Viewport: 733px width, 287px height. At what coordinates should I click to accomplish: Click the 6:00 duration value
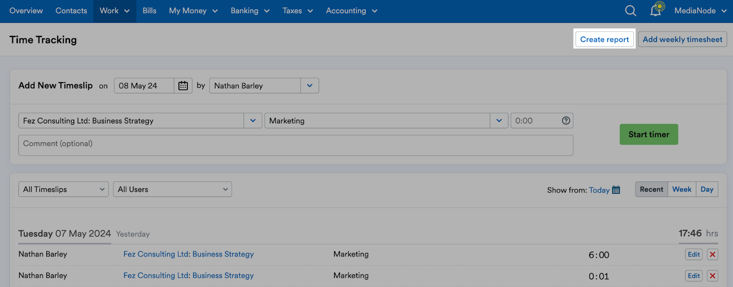pos(599,255)
